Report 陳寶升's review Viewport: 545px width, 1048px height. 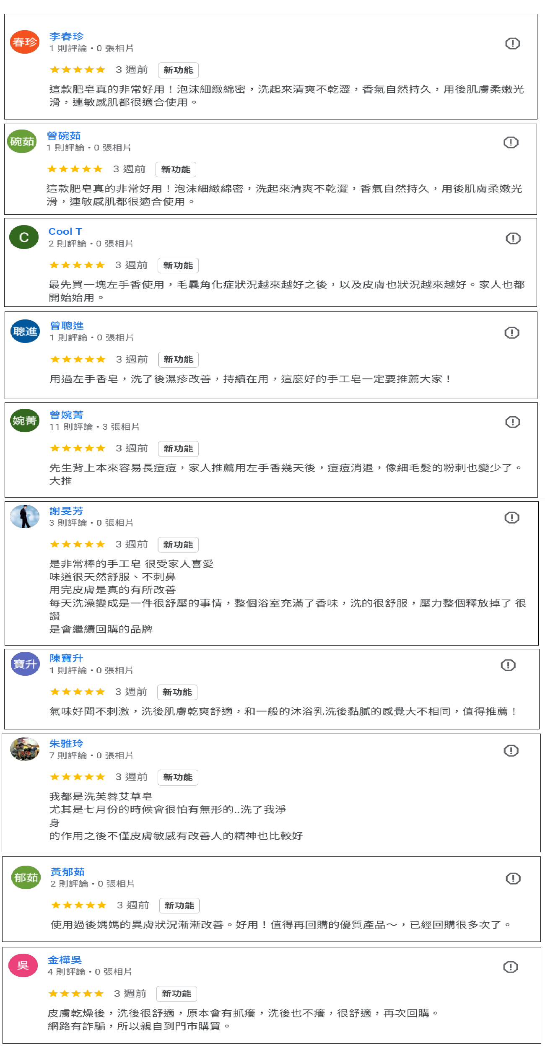508,665
